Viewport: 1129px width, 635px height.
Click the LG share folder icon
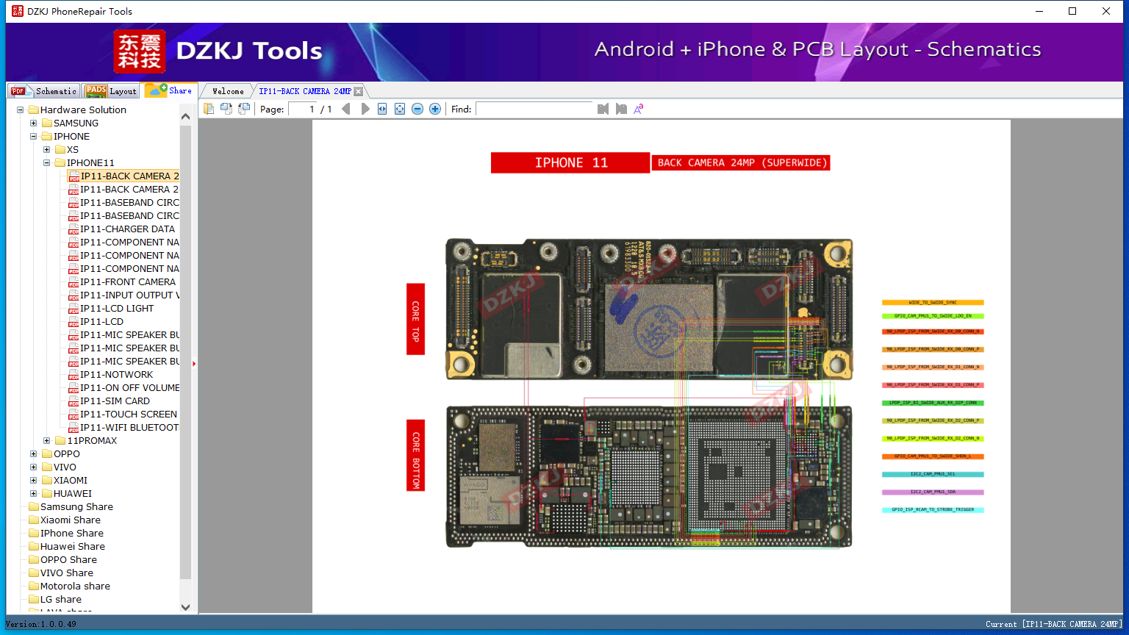coord(34,600)
